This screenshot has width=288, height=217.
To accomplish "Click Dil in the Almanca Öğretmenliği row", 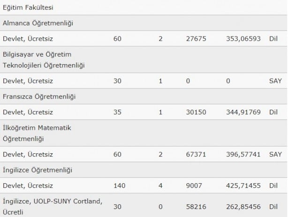I will [273, 39].
